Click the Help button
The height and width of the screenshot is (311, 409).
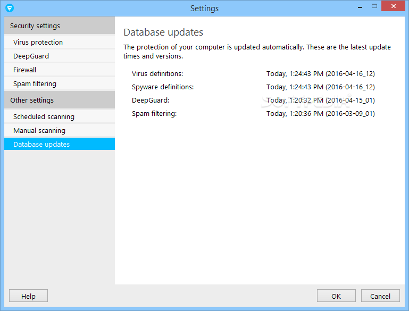point(28,296)
